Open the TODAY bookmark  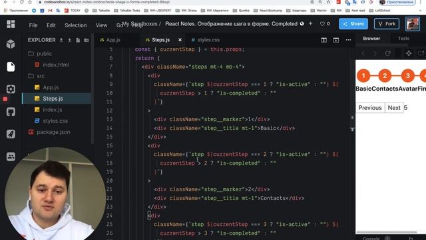pos(73,11)
